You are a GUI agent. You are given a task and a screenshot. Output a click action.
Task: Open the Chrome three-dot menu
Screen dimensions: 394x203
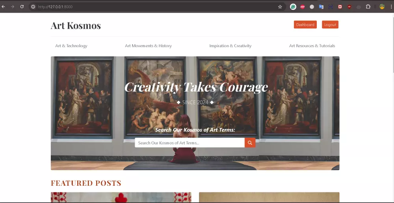pyautogui.click(x=391, y=7)
